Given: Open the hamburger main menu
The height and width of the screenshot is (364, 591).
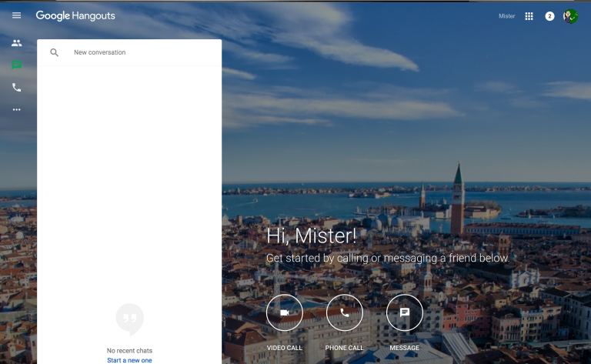Looking at the screenshot, I should 16,16.
